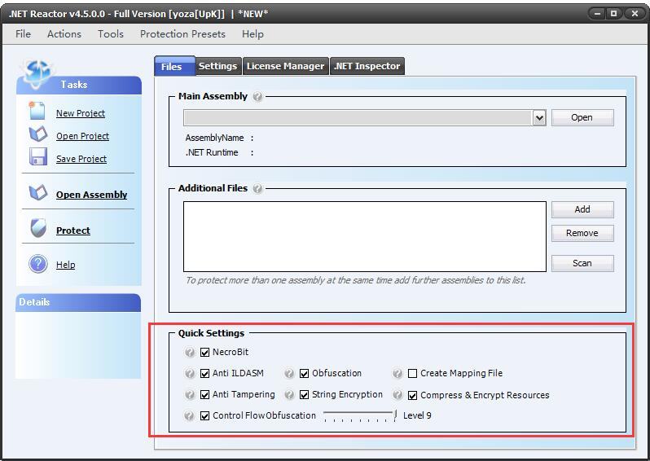Disable the Anti Tampering option

point(204,395)
